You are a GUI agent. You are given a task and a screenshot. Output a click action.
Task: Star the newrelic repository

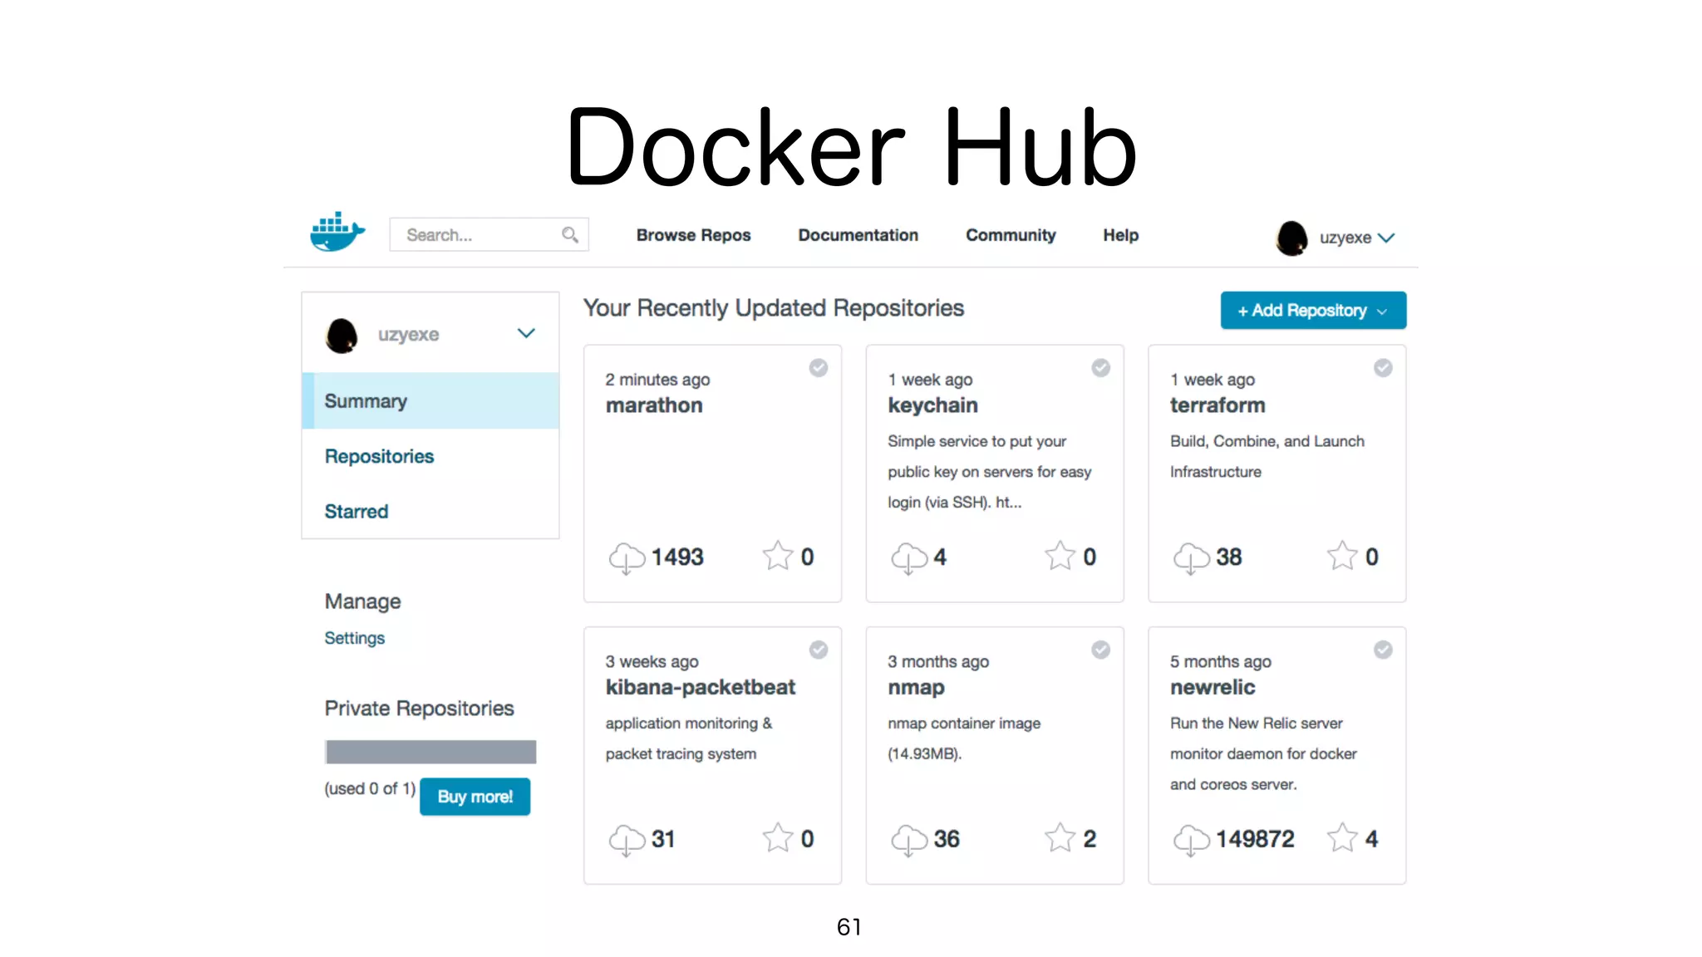click(1342, 838)
